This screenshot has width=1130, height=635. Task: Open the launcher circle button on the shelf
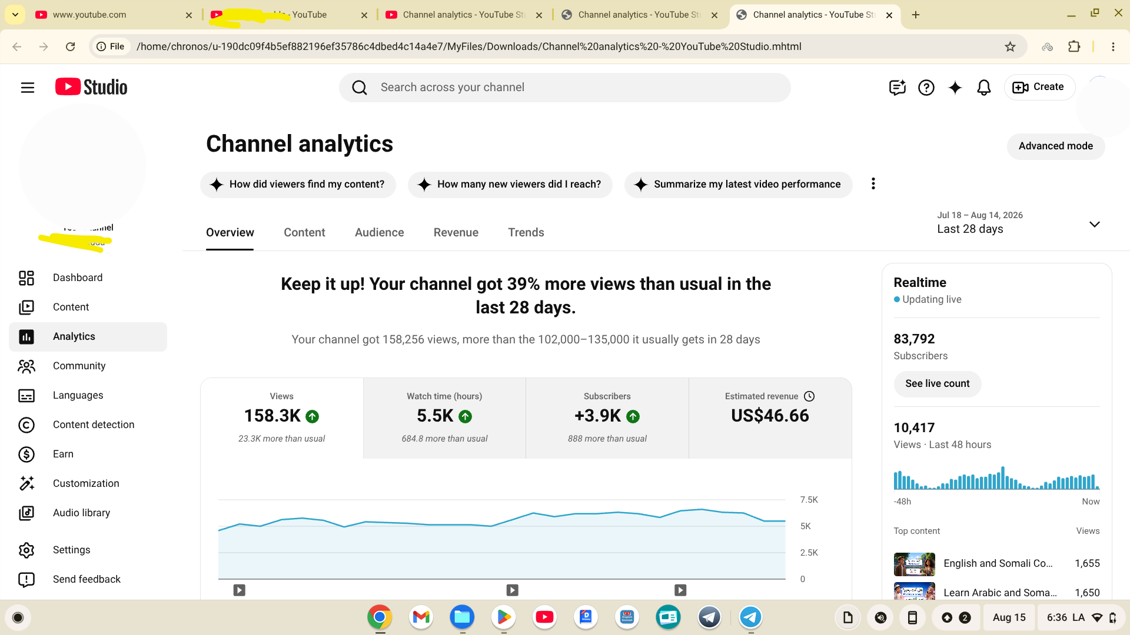point(18,617)
